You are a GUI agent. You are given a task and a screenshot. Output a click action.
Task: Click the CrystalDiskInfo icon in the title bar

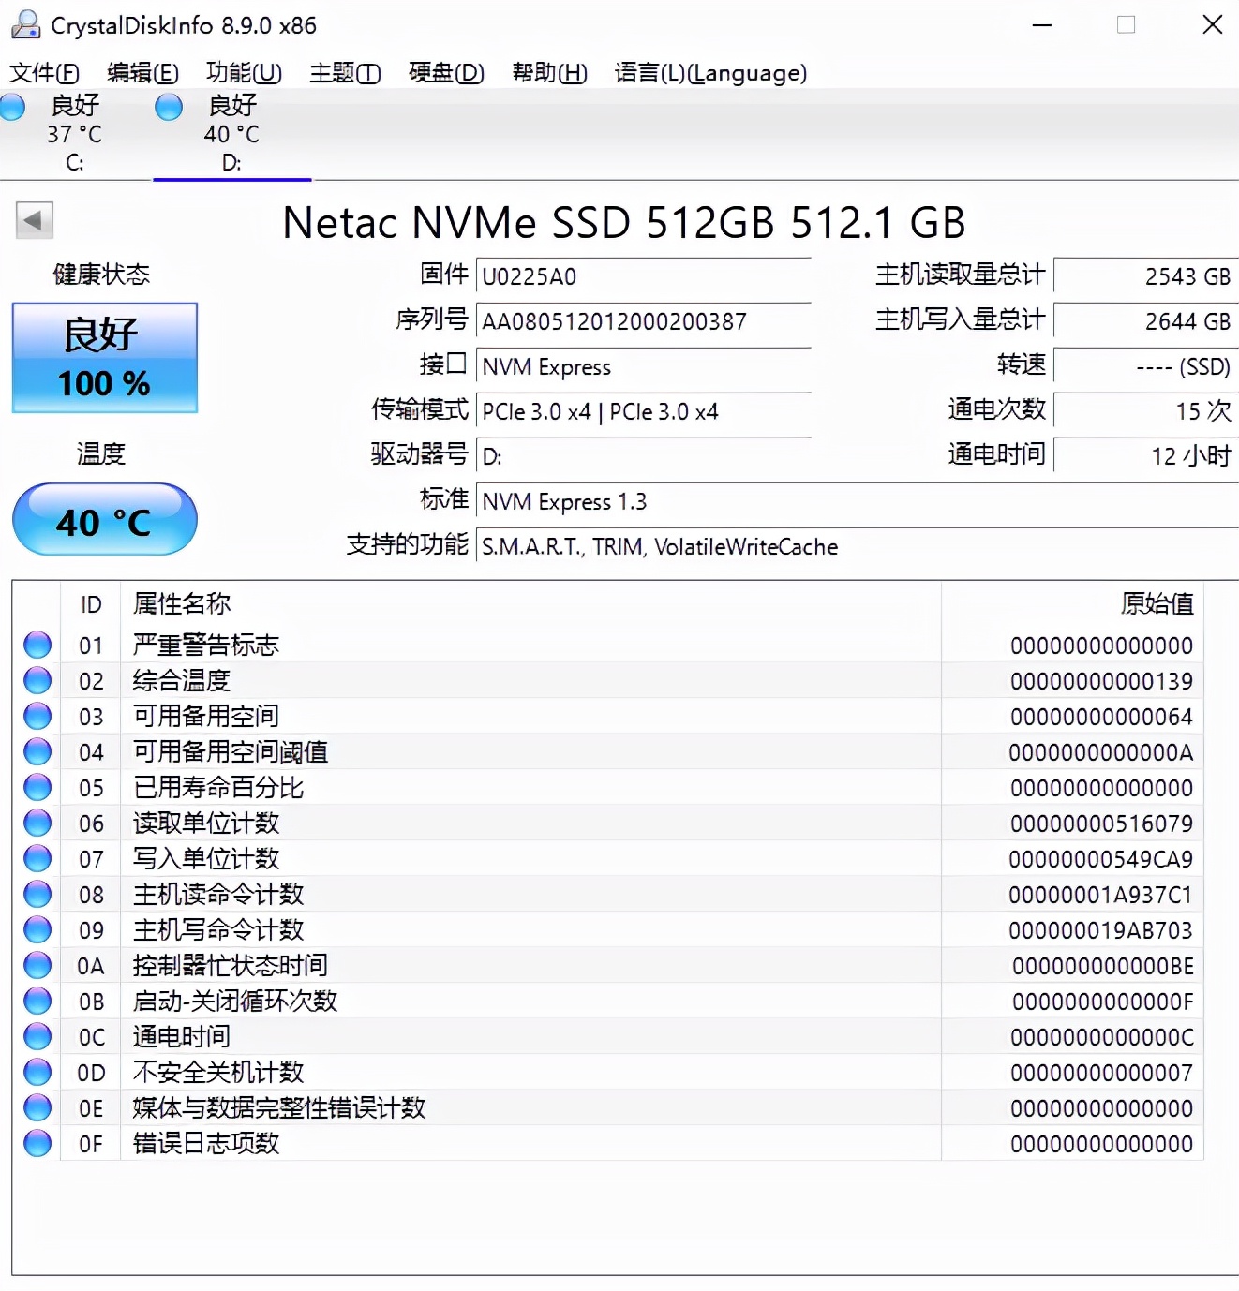[x=24, y=24]
